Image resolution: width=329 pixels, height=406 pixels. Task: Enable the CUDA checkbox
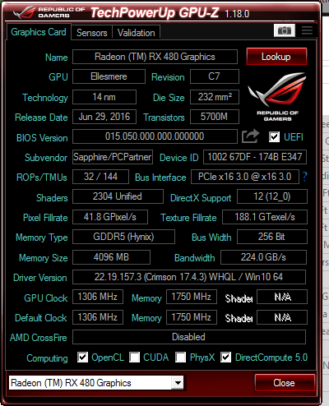click(134, 358)
